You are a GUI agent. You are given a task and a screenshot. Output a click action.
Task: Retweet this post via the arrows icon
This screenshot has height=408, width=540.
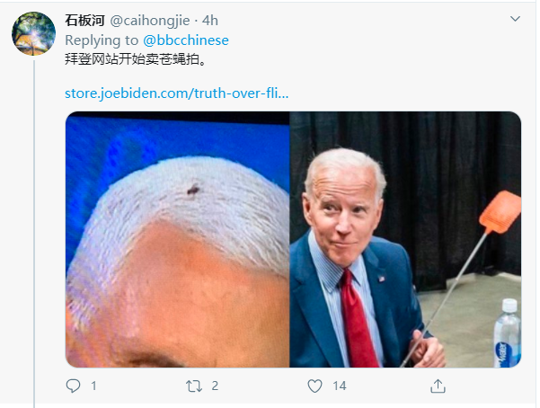tap(194, 386)
